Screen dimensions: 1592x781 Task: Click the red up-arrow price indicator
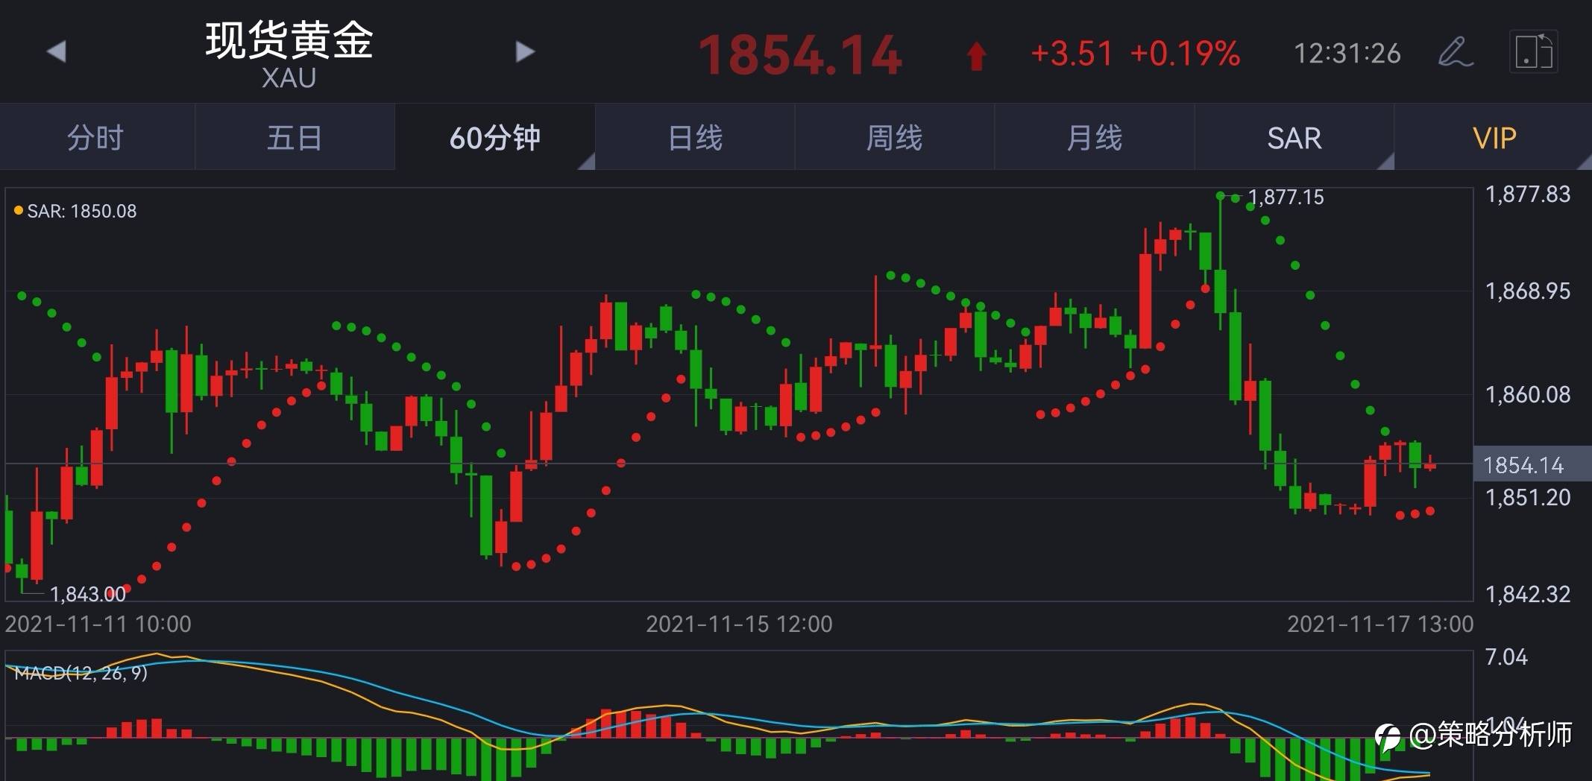click(976, 56)
